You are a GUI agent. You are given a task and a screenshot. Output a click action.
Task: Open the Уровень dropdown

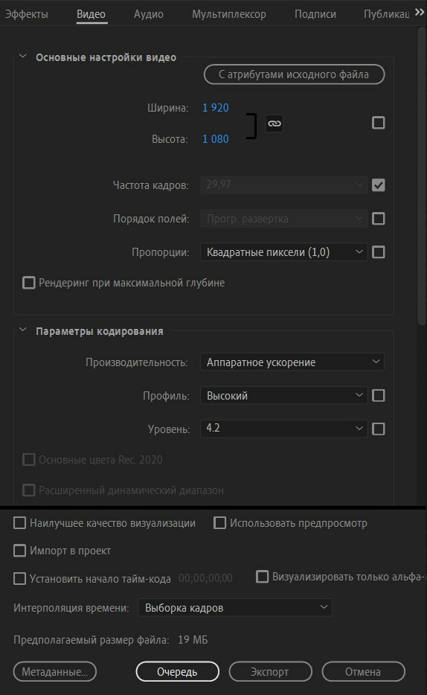coord(283,429)
